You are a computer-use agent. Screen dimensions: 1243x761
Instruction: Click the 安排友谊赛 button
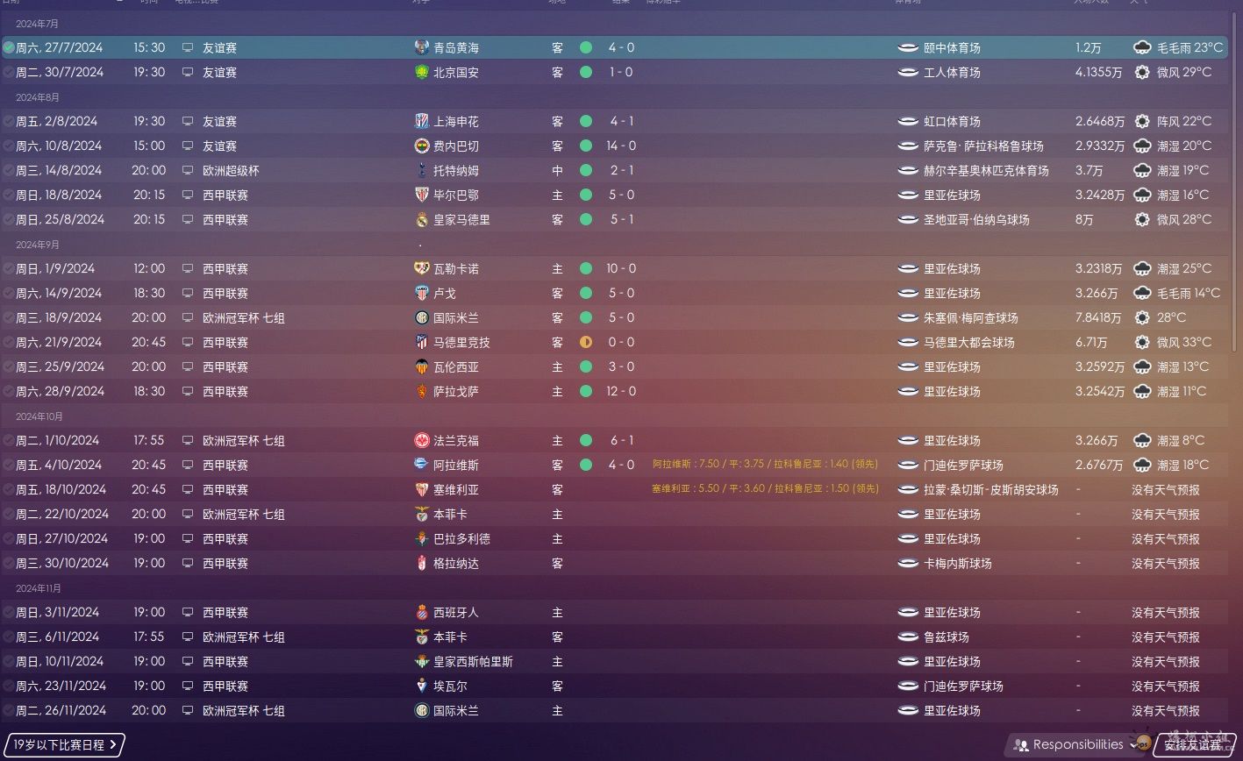pos(1192,745)
